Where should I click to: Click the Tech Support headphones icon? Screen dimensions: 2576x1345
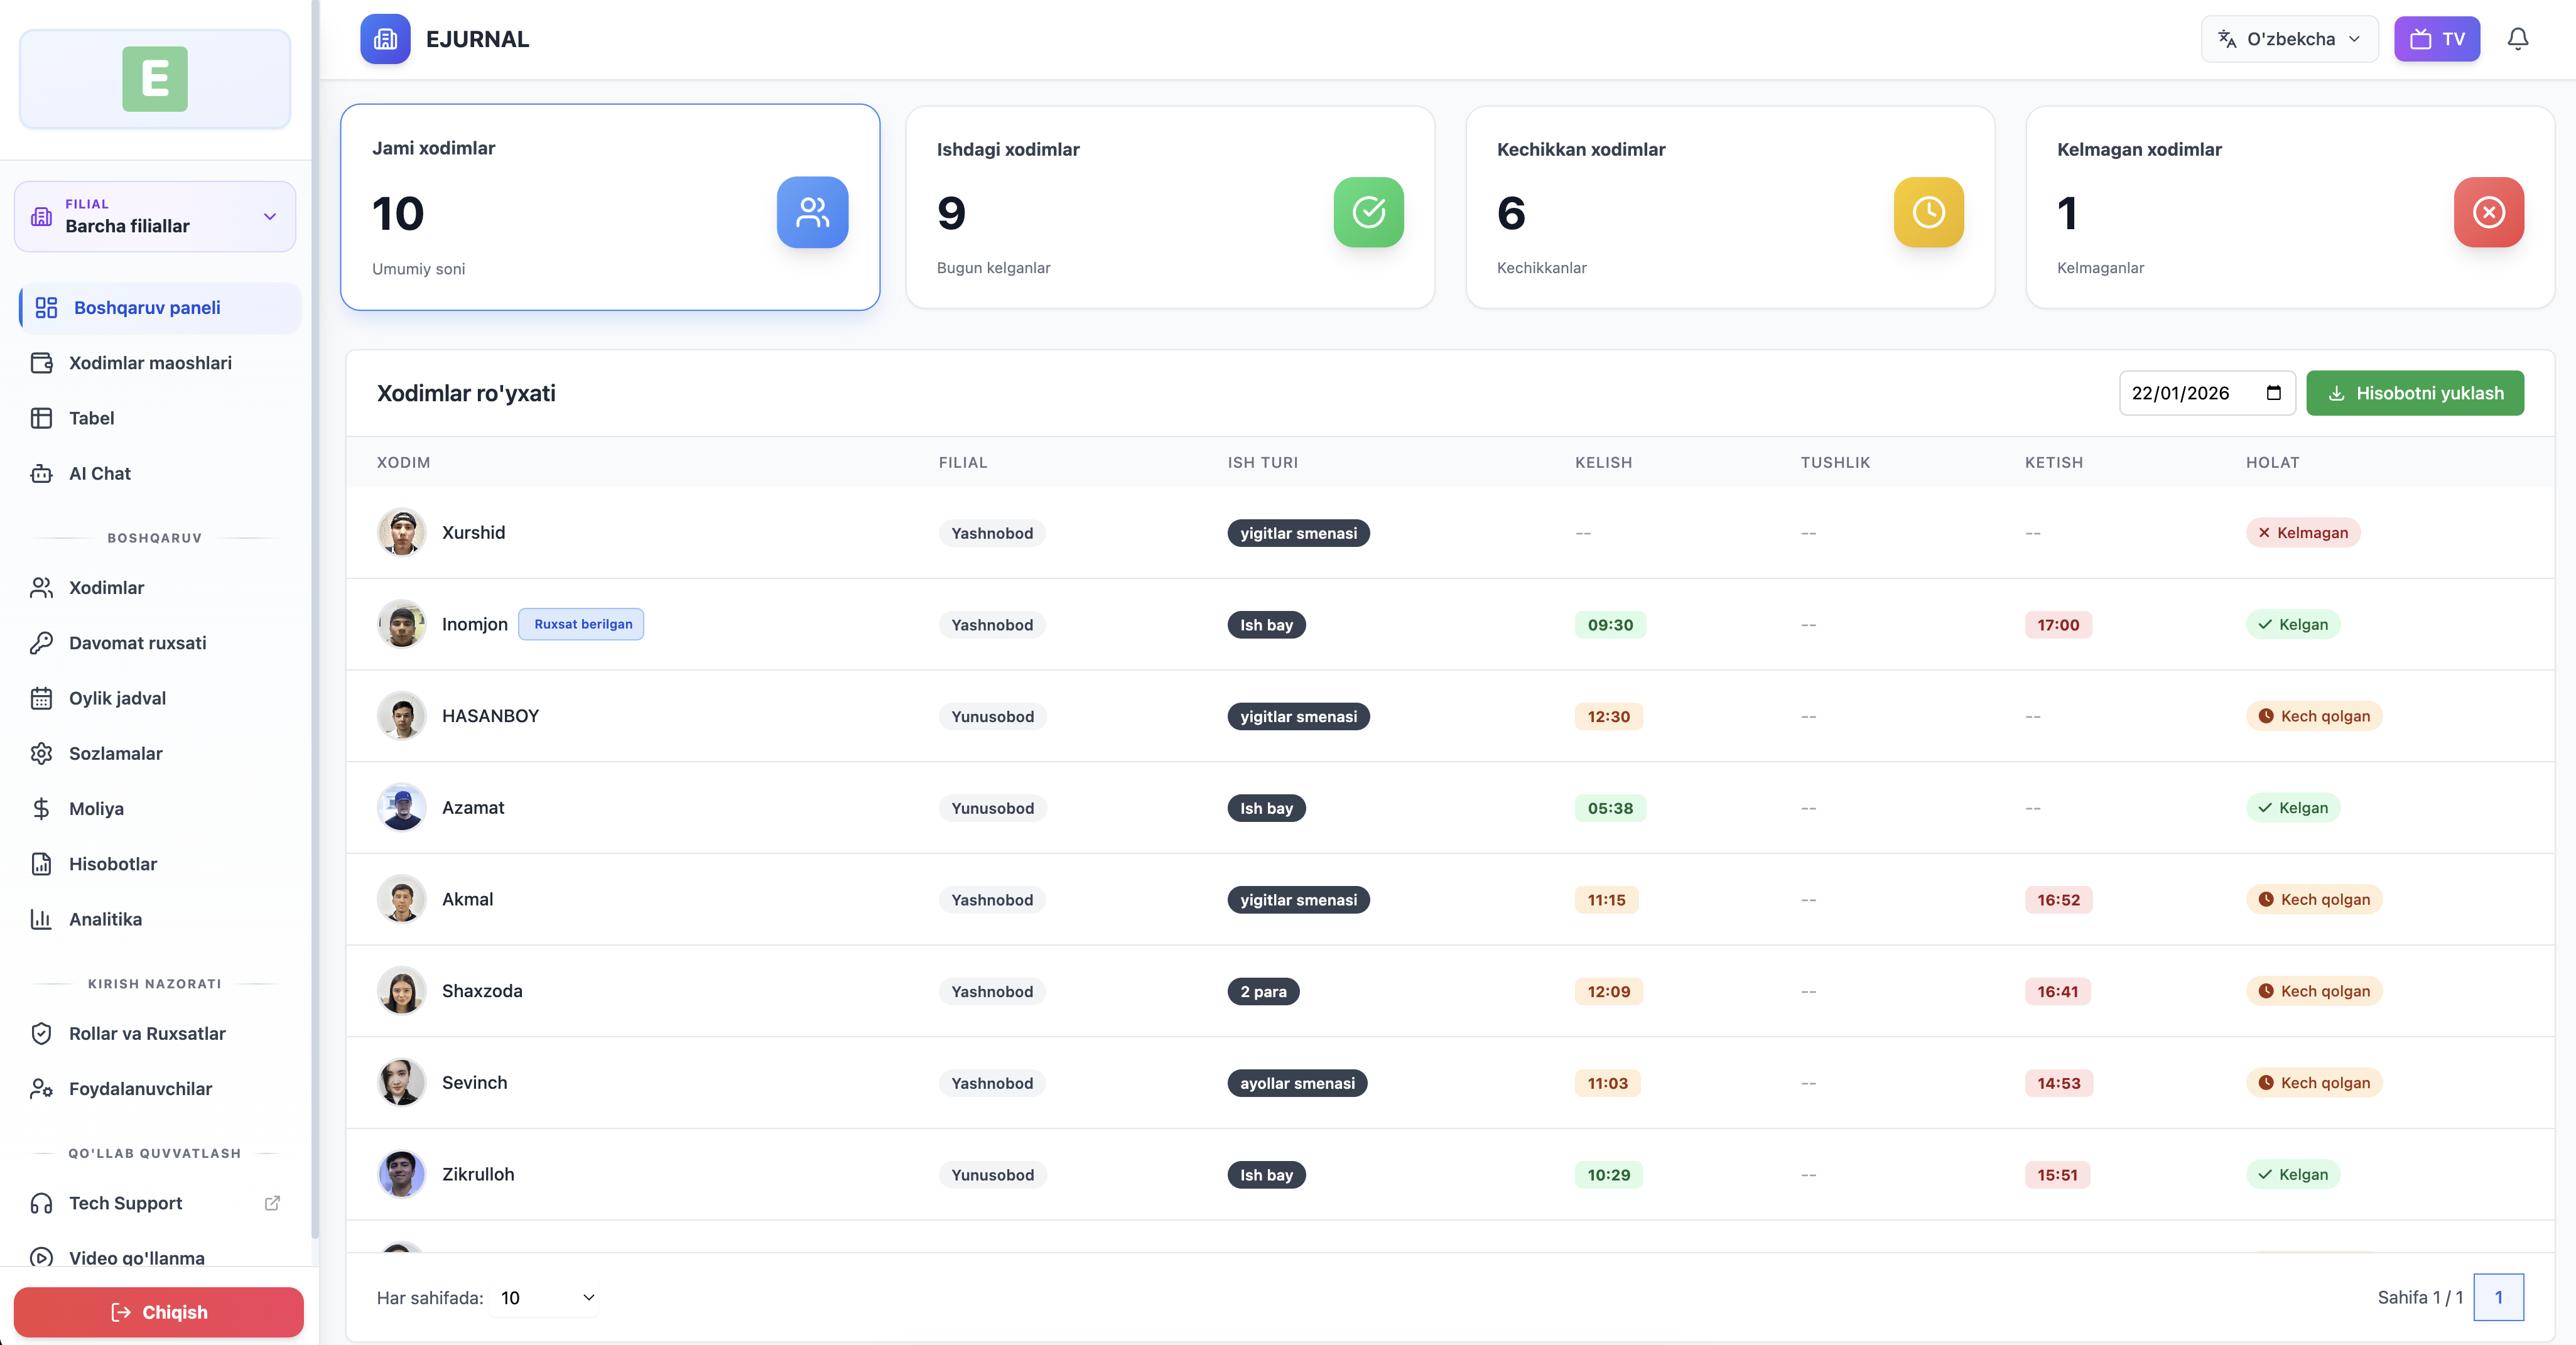point(41,1203)
